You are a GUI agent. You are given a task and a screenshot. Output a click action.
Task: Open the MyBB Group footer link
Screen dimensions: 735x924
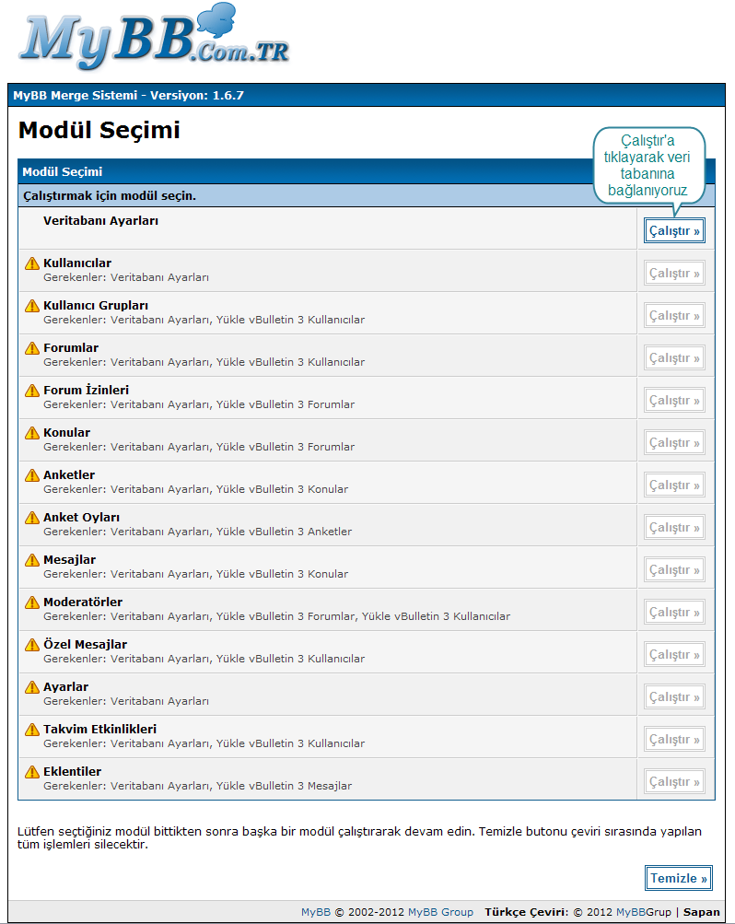click(x=440, y=912)
